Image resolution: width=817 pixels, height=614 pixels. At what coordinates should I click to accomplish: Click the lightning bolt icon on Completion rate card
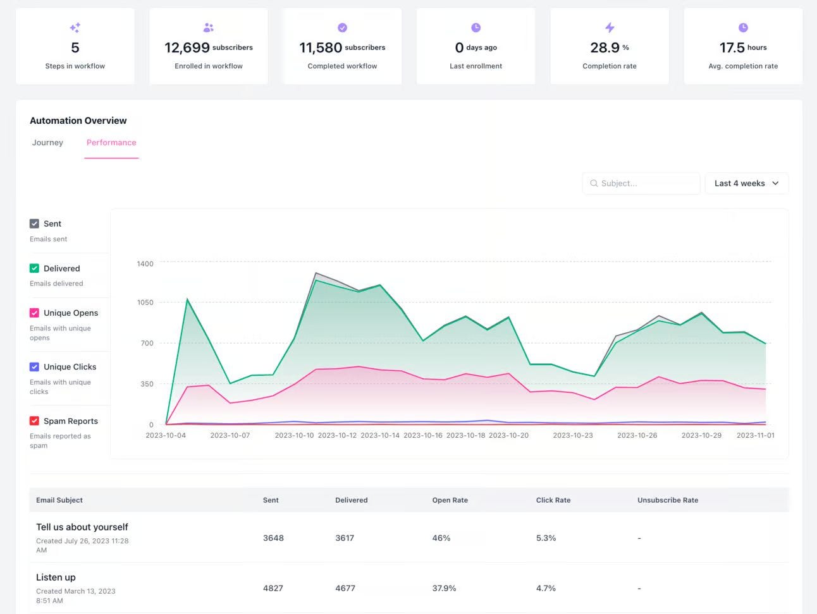610,27
